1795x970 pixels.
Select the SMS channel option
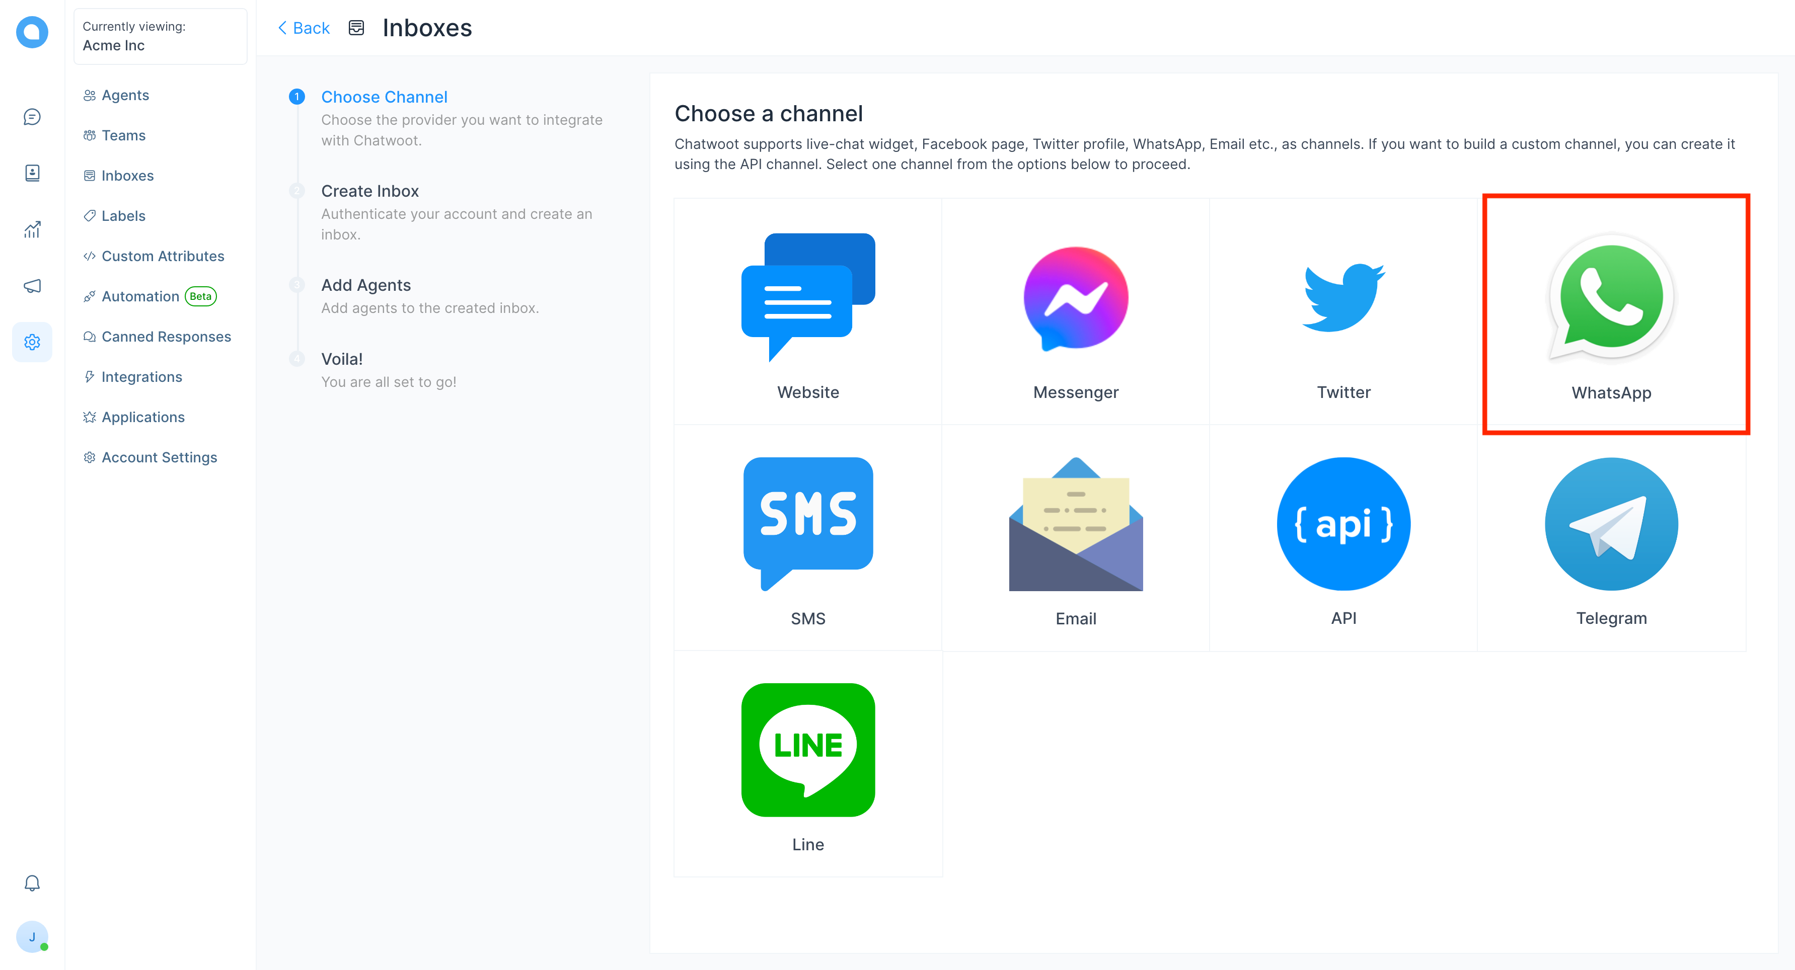[807, 540]
